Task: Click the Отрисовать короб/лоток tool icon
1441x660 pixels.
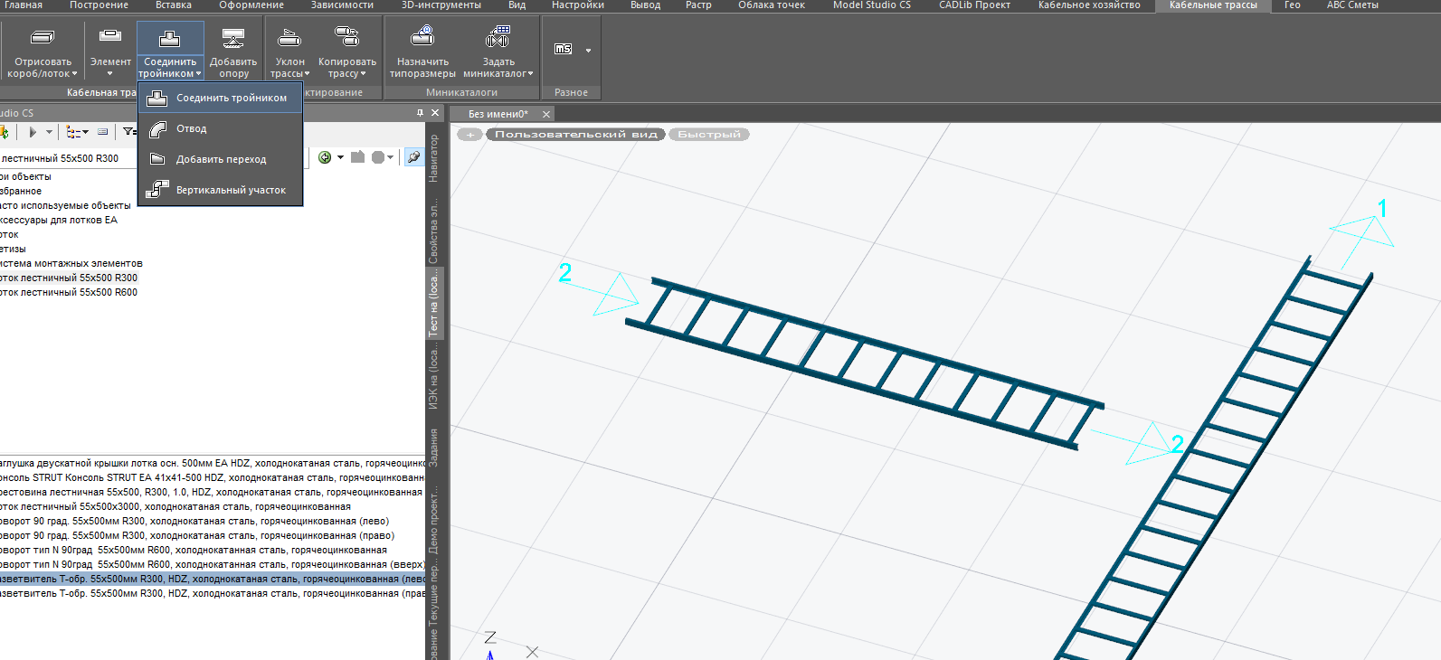Action: pyautogui.click(x=43, y=38)
